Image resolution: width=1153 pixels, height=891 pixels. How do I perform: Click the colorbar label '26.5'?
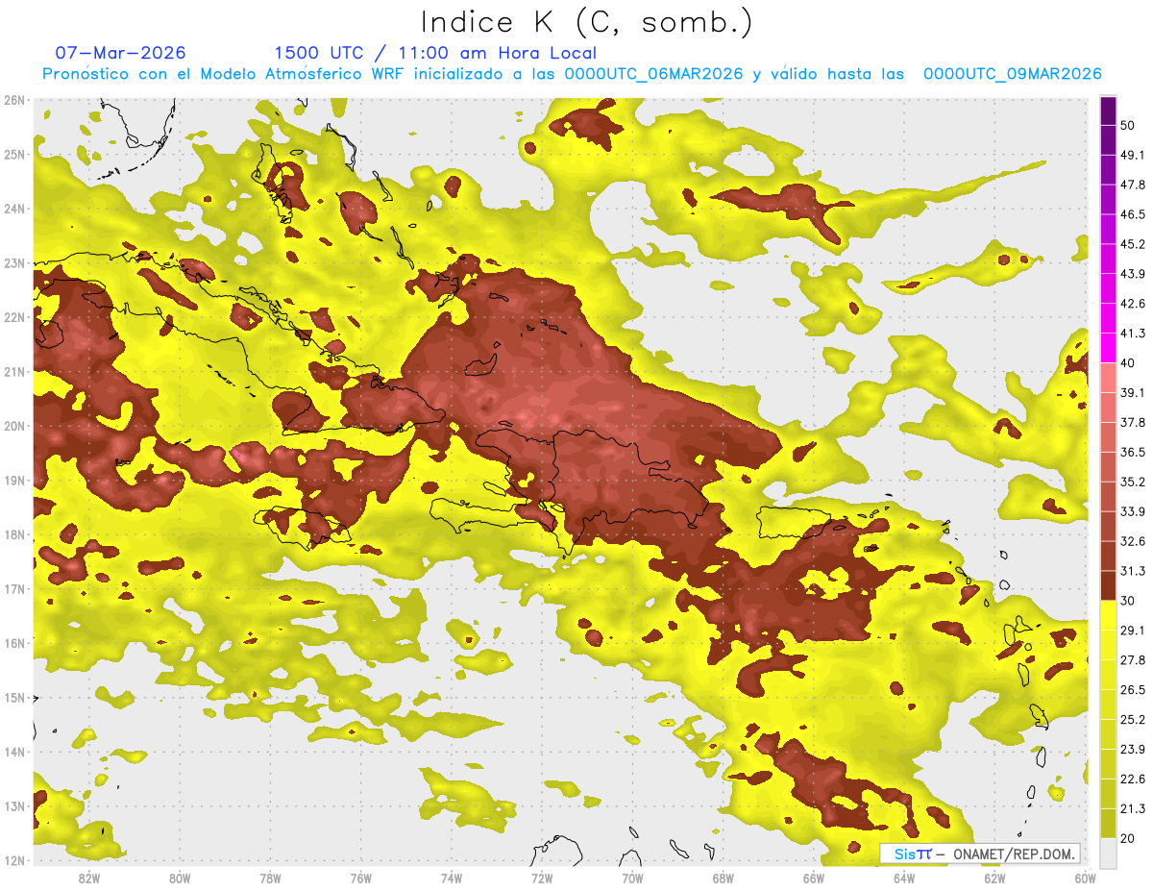click(1133, 689)
